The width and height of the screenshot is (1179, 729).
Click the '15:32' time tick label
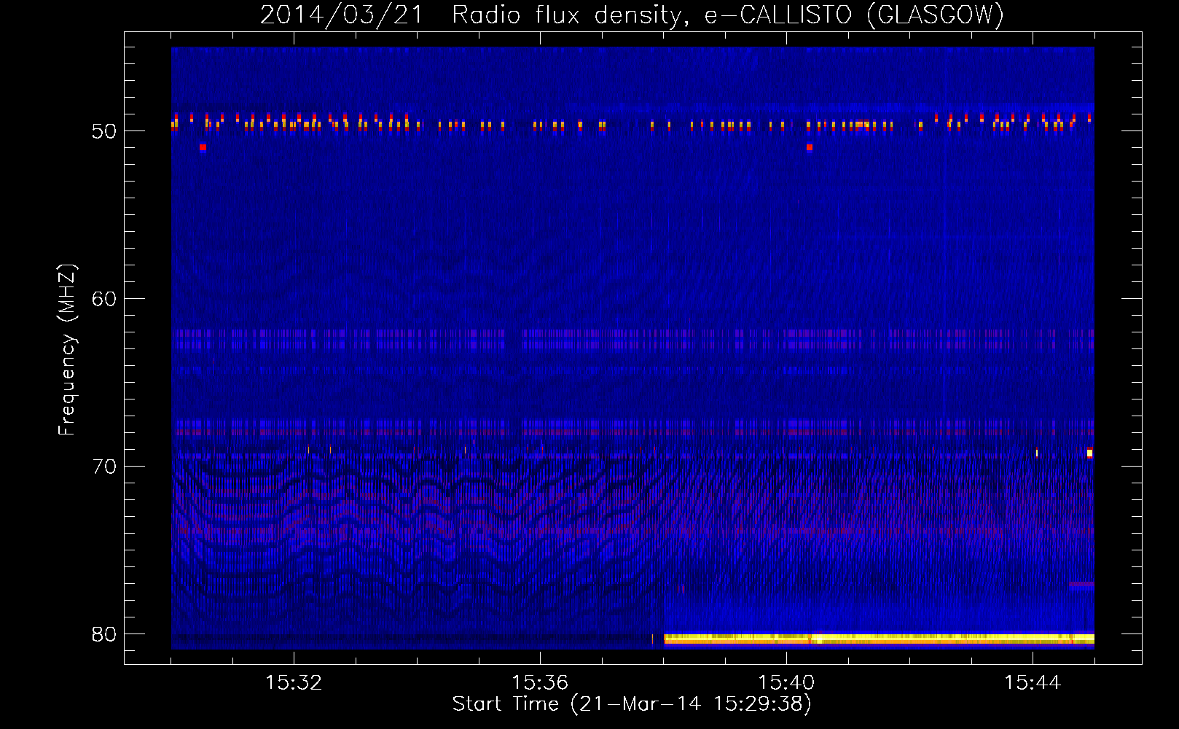pyautogui.click(x=294, y=683)
